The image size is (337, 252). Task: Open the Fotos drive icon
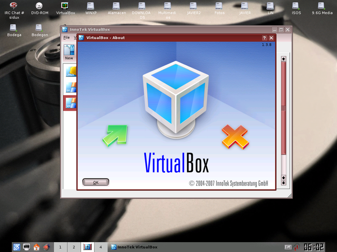(219, 8)
